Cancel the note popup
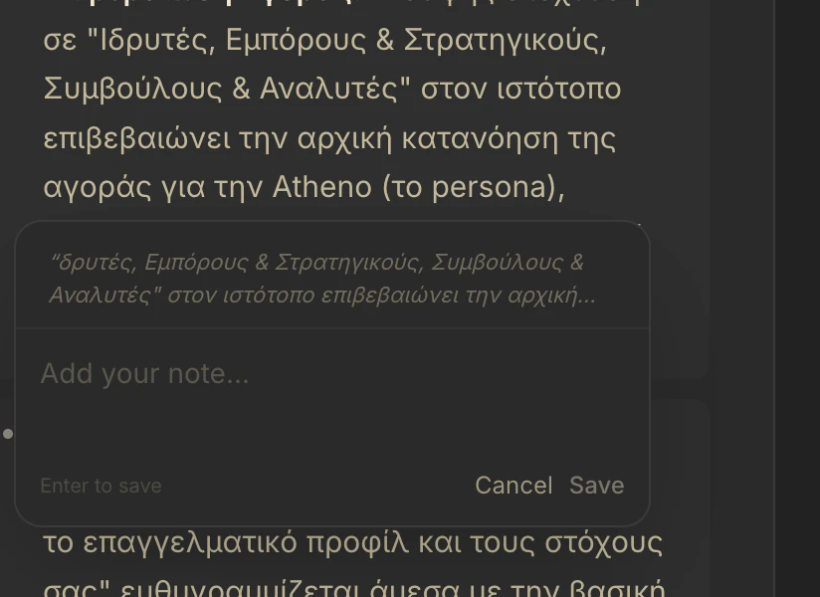 click(513, 486)
